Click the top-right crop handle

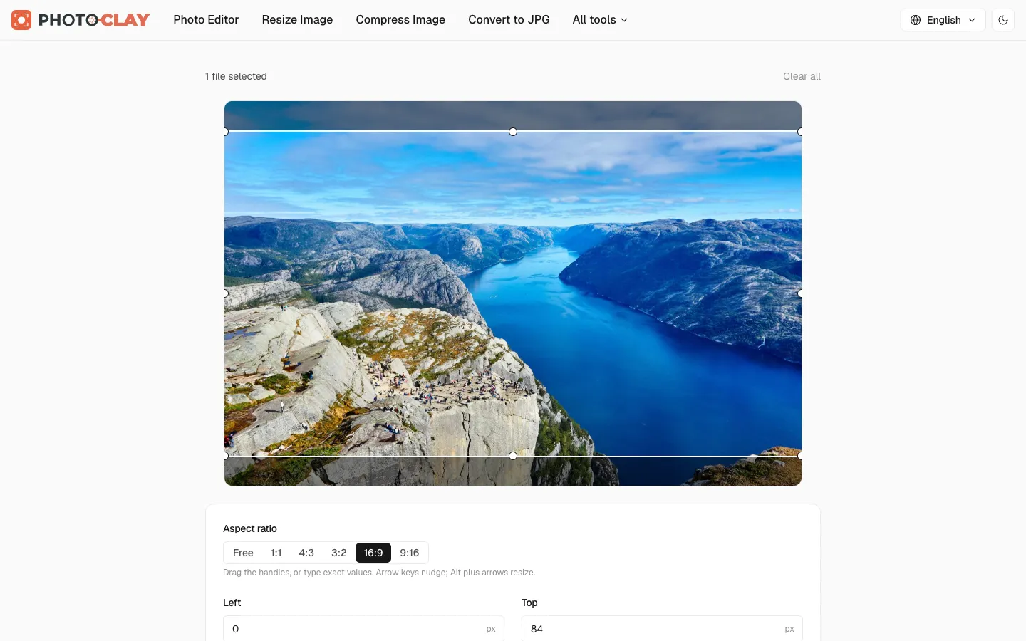point(799,132)
